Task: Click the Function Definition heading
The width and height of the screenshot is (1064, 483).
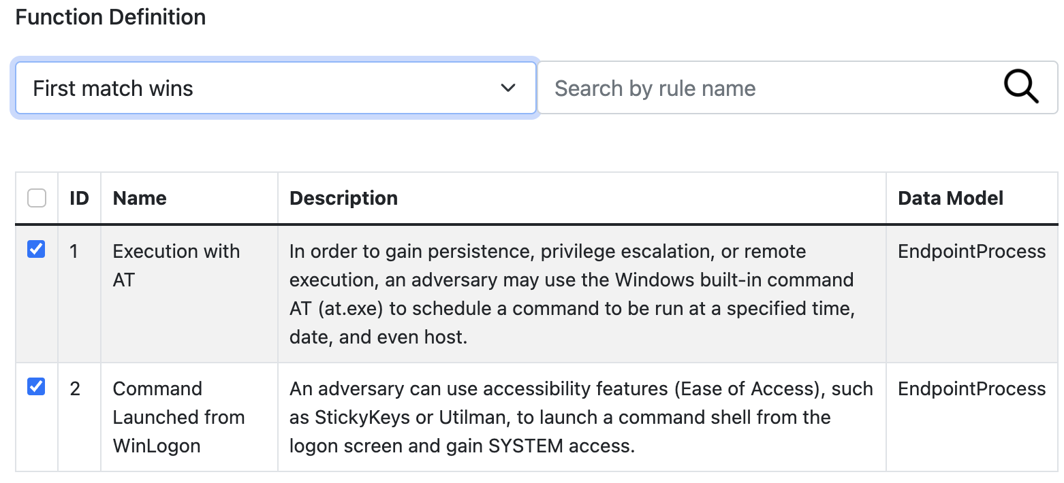Action: click(110, 17)
